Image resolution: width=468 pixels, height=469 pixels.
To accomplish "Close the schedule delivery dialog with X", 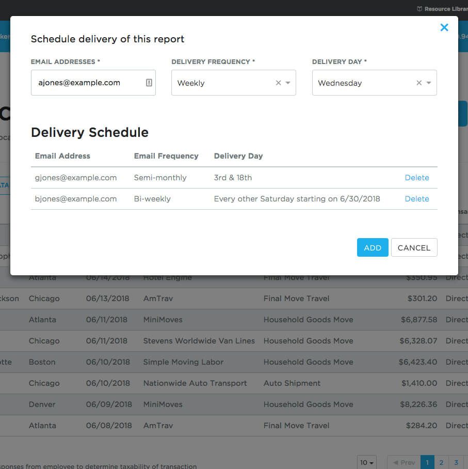I will (444, 28).
